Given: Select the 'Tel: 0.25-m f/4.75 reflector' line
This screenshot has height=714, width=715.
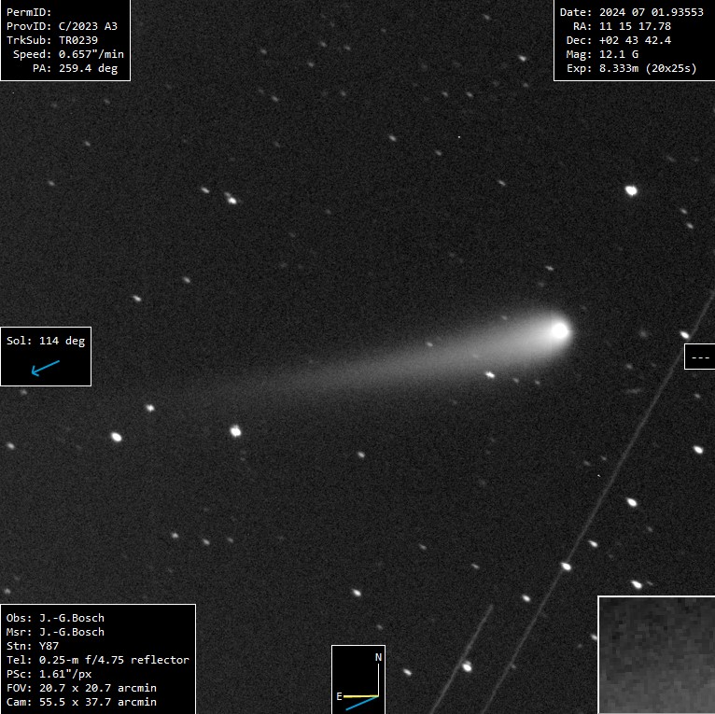Looking at the screenshot, I should coord(98,660).
